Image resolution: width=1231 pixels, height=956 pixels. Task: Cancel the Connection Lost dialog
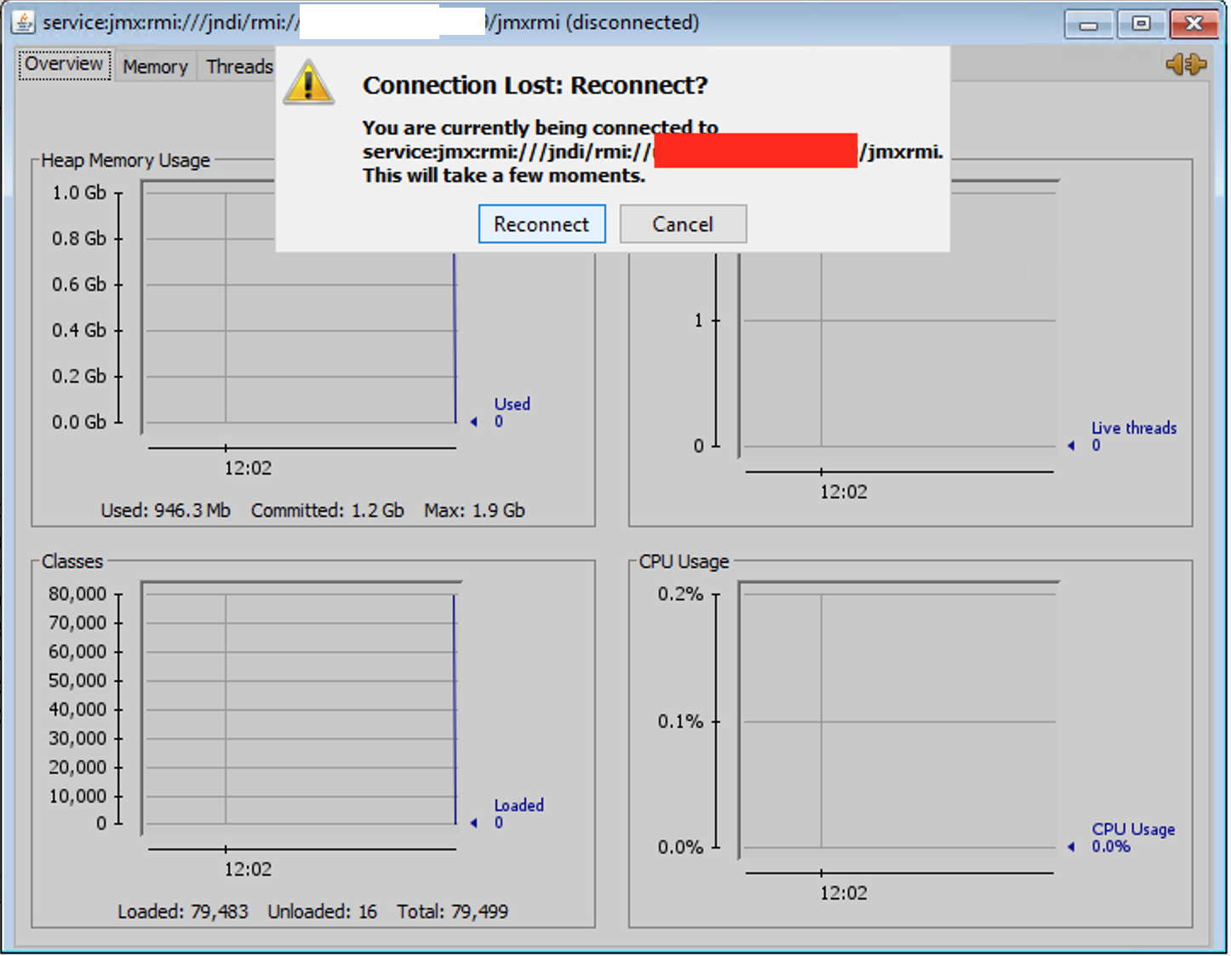coord(683,224)
